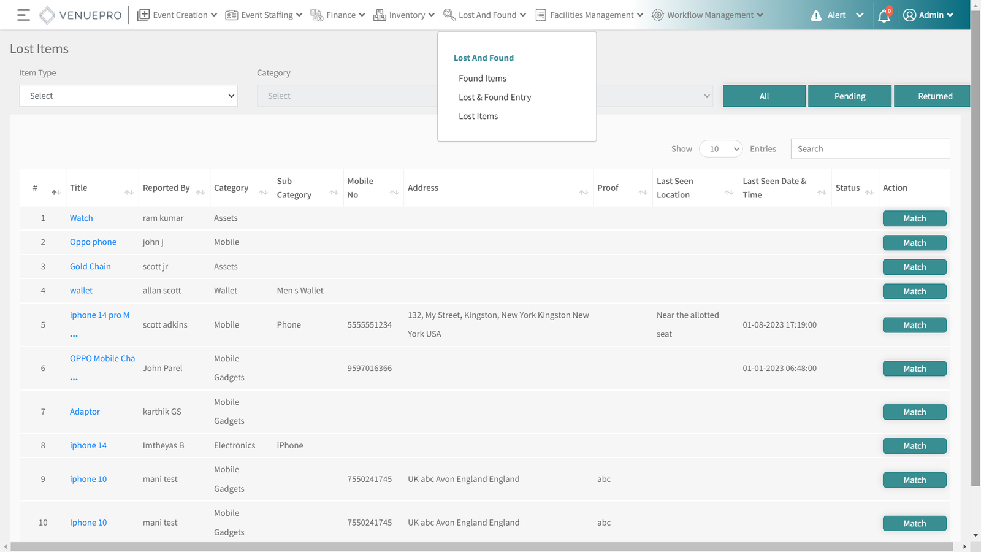Click the VenuePro logo icon
The image size is (981, 552).
click(x=47, y=15)
